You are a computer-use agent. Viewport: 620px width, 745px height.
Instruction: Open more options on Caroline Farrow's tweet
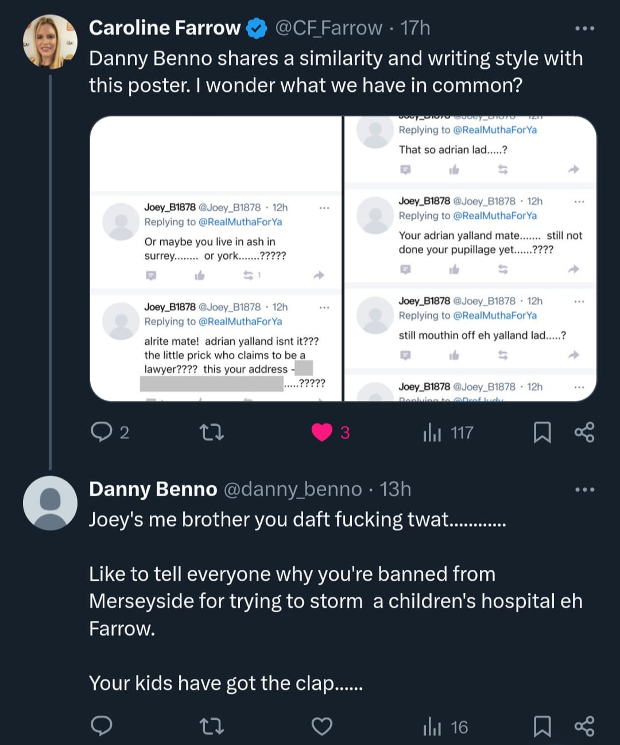(584, 28)
